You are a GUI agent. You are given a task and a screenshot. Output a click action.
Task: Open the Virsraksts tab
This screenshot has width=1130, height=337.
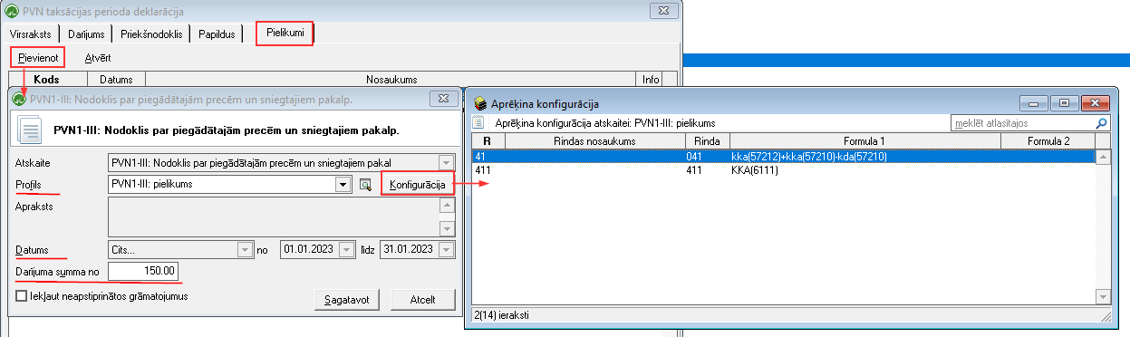point(30,34)
